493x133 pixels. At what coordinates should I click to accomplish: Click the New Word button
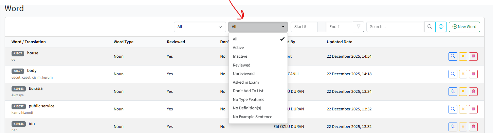464,27
